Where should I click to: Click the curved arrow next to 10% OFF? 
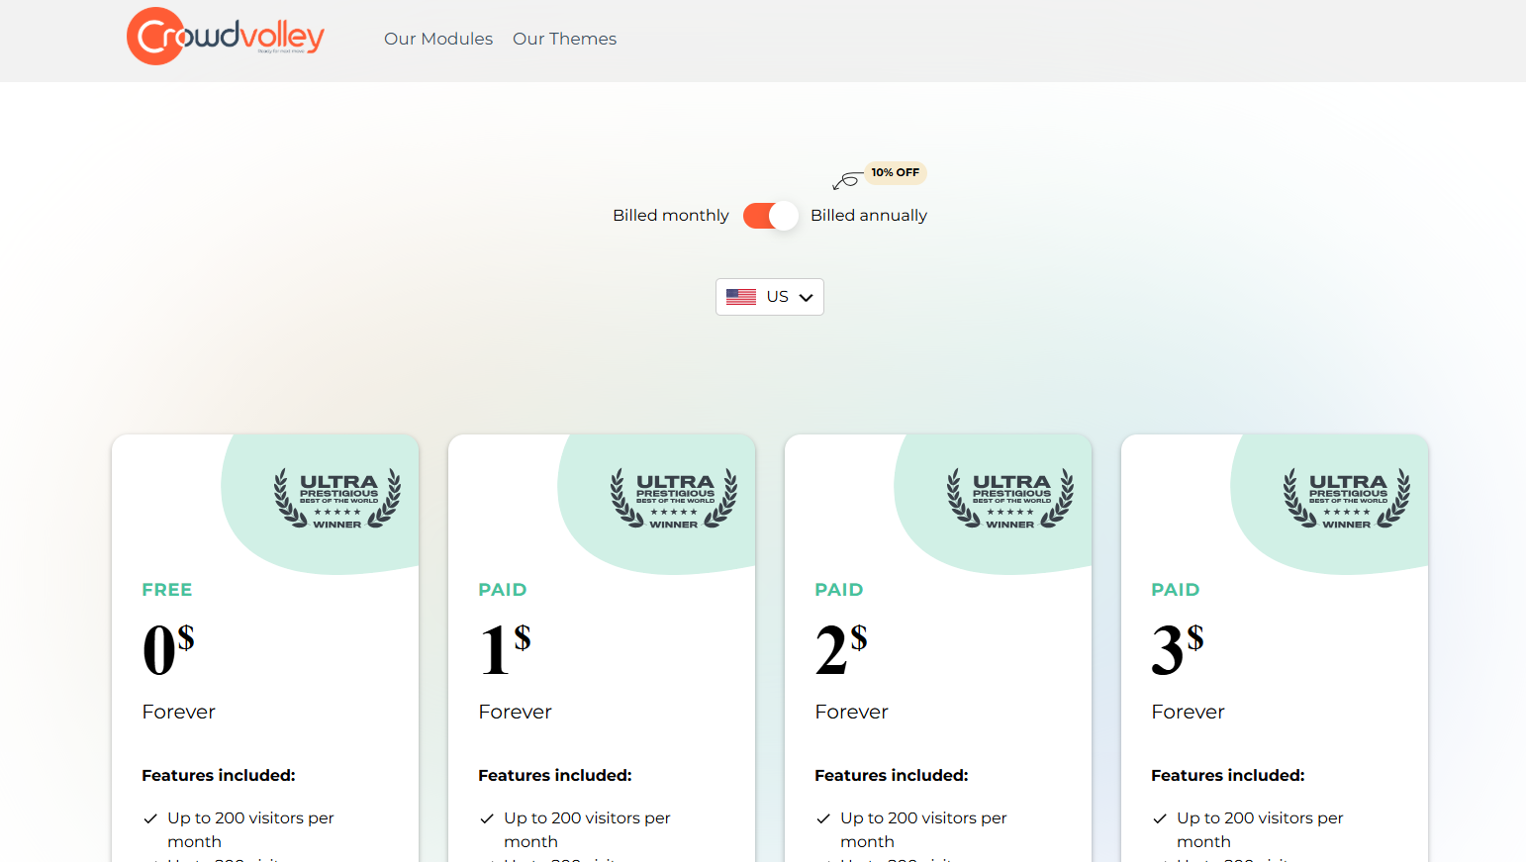(x=846, y=181)
